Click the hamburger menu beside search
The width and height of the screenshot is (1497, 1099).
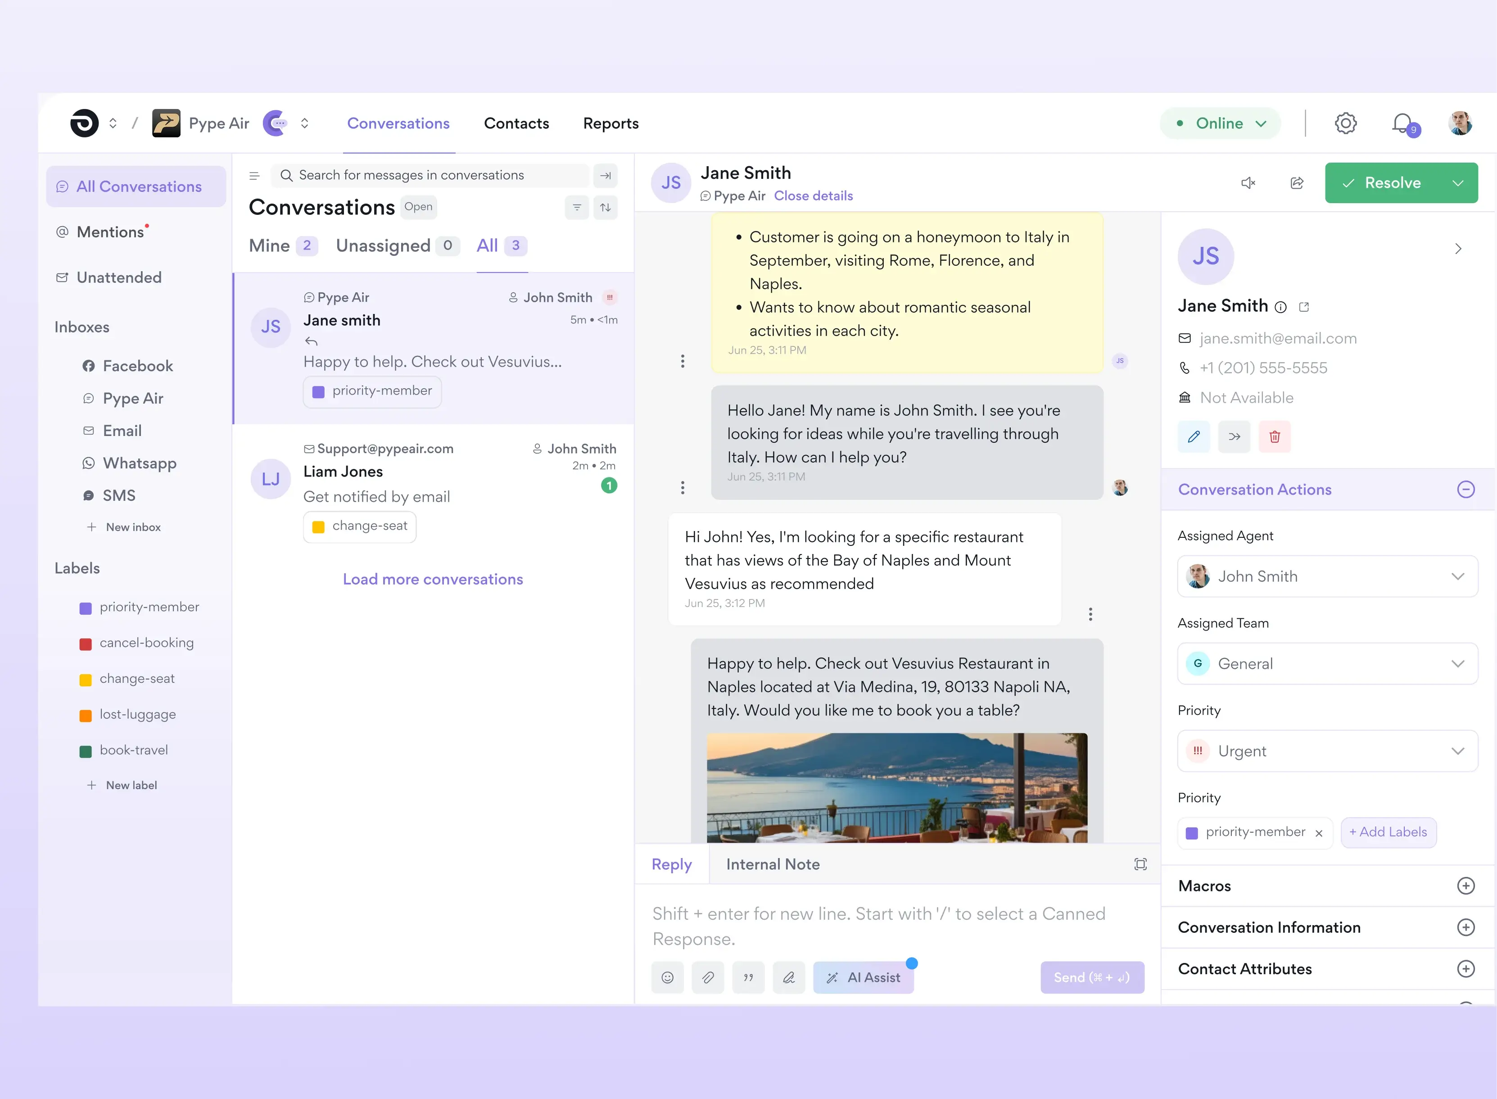point(254,176)
